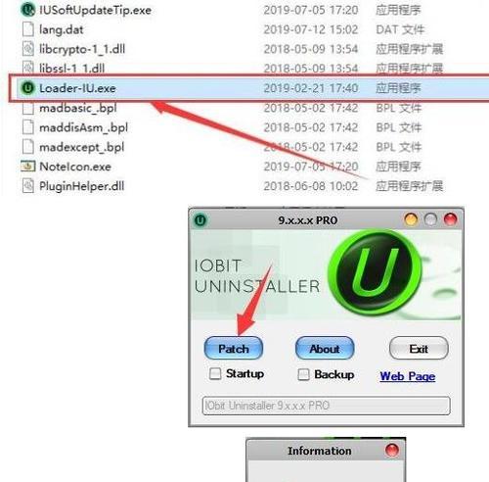This screenshot has height=482, width=489.
Task: Select the maddisAsm_.bpl file row
Action: coord(249,127)
